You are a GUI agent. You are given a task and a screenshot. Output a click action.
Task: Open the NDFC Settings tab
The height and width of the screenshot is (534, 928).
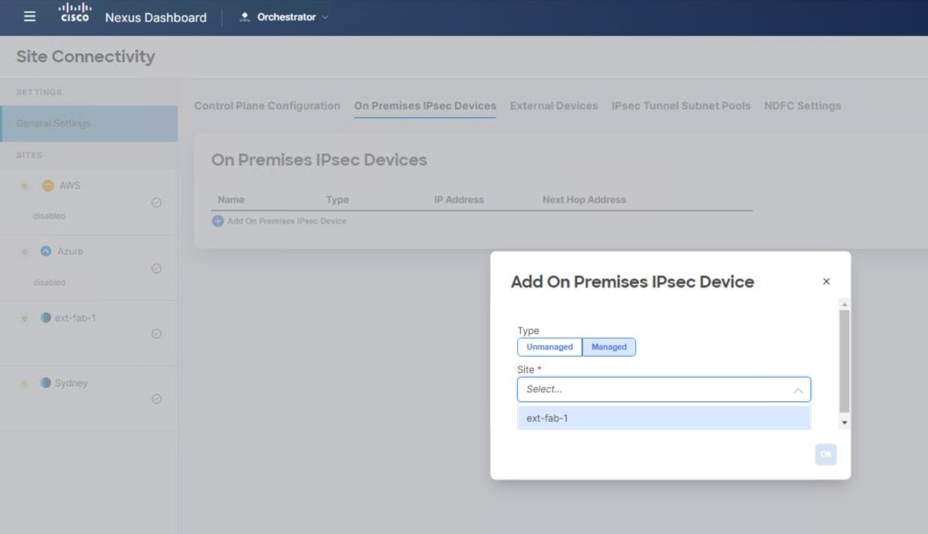click(x=803, y=105)
